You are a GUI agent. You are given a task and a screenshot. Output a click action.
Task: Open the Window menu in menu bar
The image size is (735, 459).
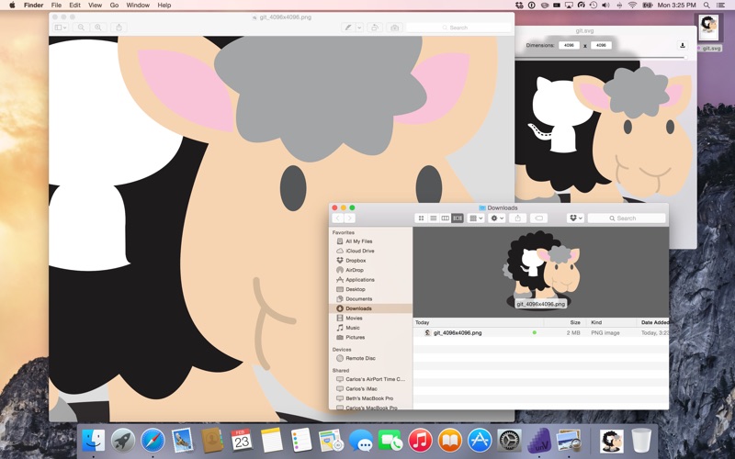[138, 6]
